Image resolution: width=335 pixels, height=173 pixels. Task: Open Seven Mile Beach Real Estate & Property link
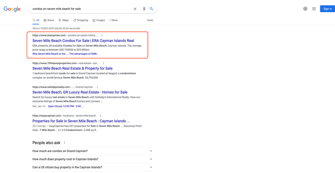tap(72, 68)
